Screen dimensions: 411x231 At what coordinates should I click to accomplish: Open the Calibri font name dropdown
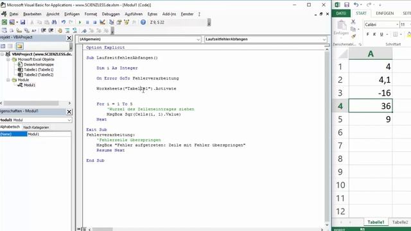coord(398,24)
